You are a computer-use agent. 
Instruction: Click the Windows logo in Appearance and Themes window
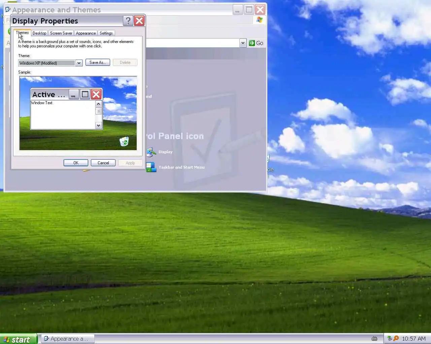259,20
